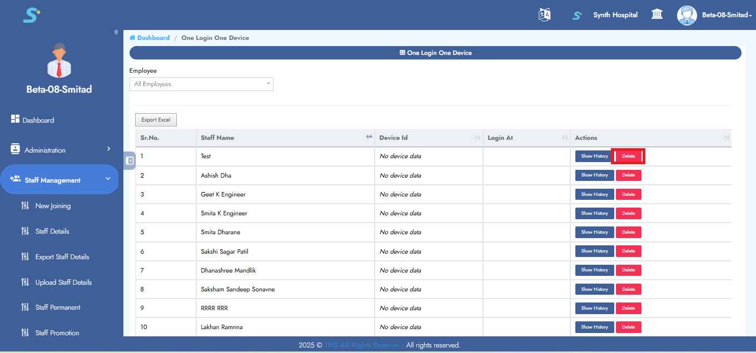The height and width of the screenshot is (353, 756).
Task: Click the Dashboard grid icon in sidebar
Action: point(15,119)
